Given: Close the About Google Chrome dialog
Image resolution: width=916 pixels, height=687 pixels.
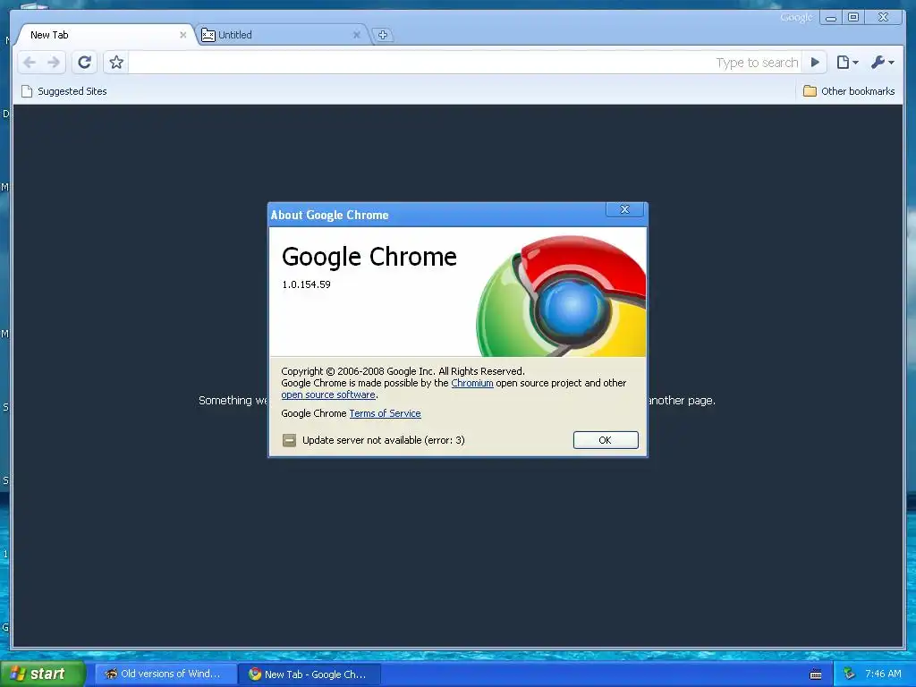Looking at the screenshot, I should (624, 209).
